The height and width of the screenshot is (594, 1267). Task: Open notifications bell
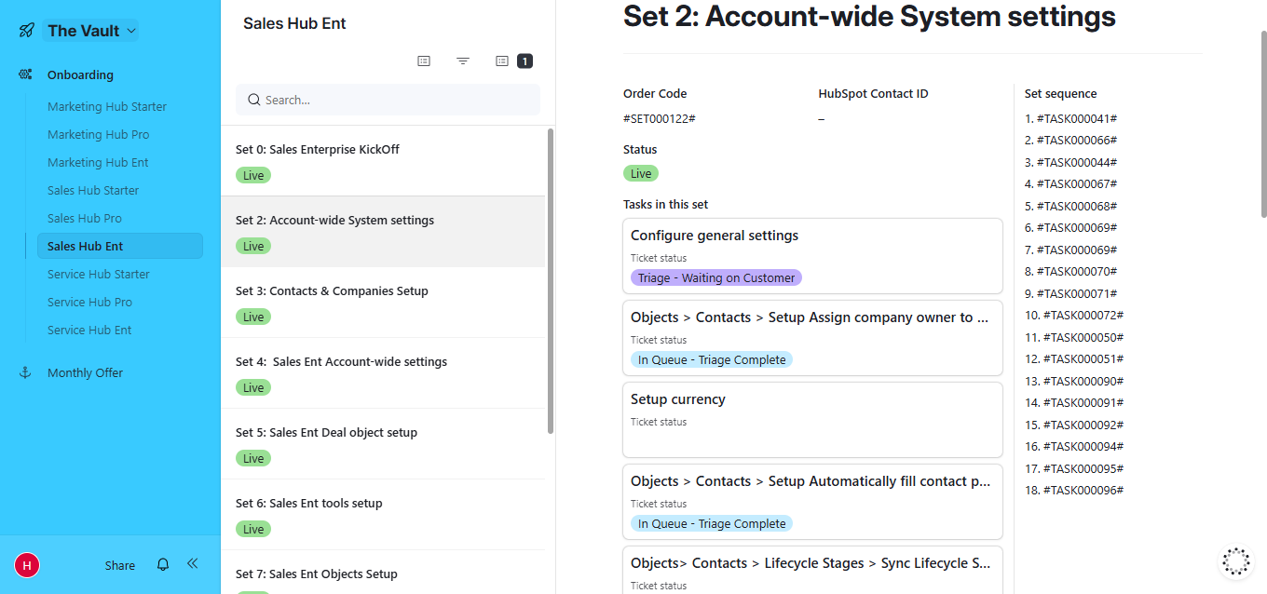[x=163, y=564]
